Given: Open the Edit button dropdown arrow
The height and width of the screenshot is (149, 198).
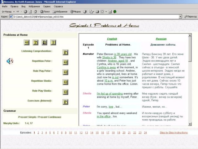Looking at the screenshot, I should 106,12.
